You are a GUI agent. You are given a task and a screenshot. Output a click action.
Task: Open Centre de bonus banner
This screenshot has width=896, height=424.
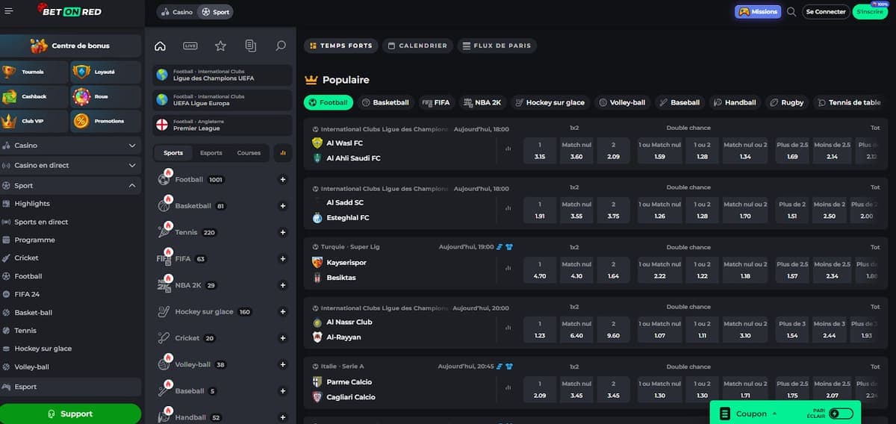(70, 46)
